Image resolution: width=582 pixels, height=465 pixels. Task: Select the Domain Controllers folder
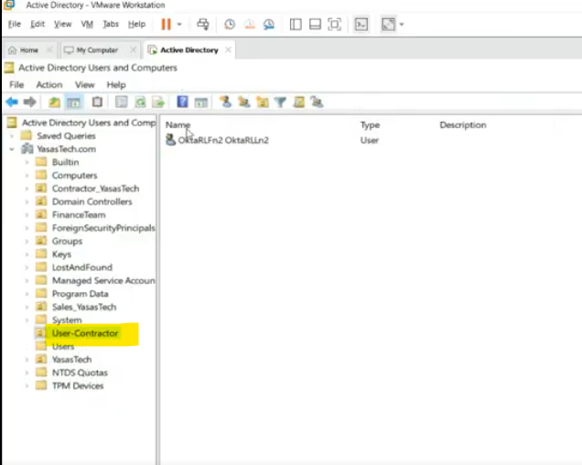coord(92,201)
